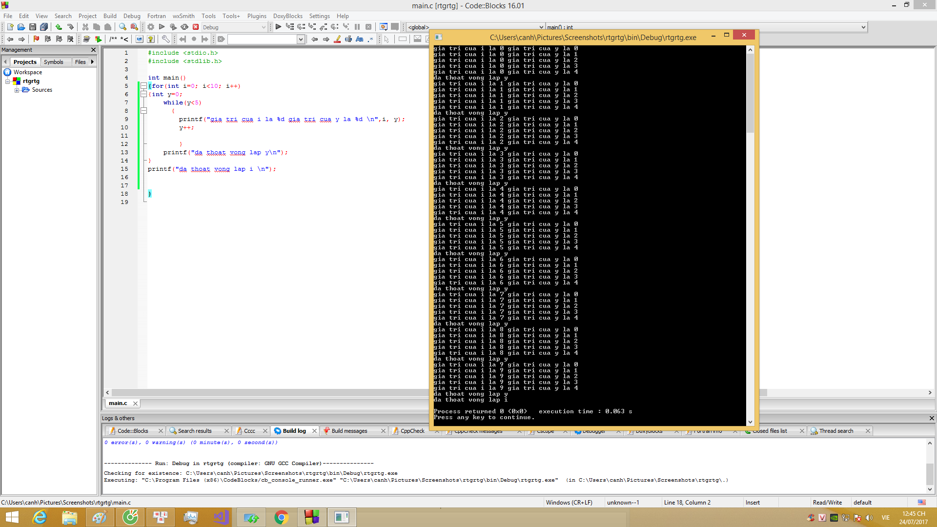Open the Debug build target dropdown
The width and height of the screenshot is (937, 527).
click(264, 27)
